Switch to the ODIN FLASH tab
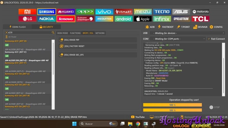228x128 pixels. (x=17, y=27)
